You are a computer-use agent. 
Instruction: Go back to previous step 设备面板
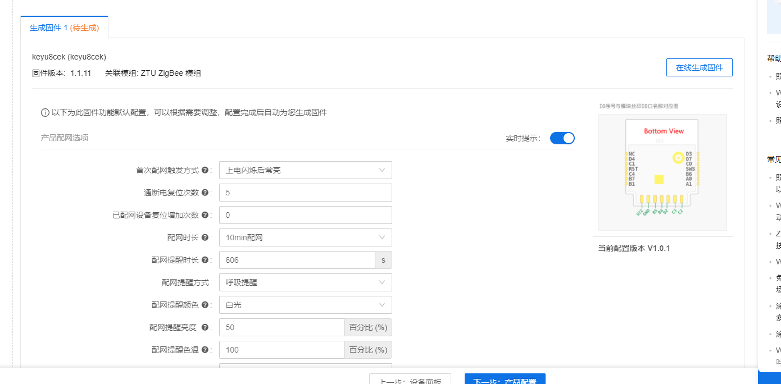pos(410,380)
